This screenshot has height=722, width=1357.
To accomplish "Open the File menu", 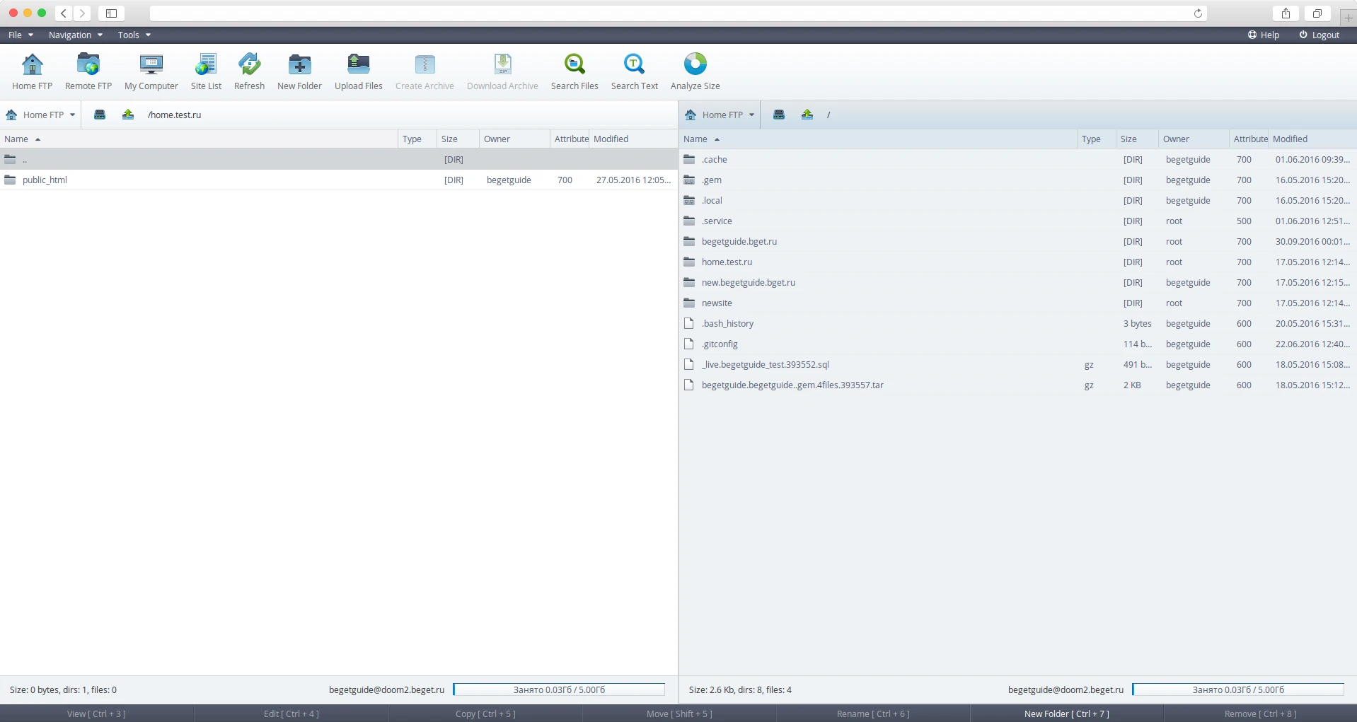I will click(21, 35).
